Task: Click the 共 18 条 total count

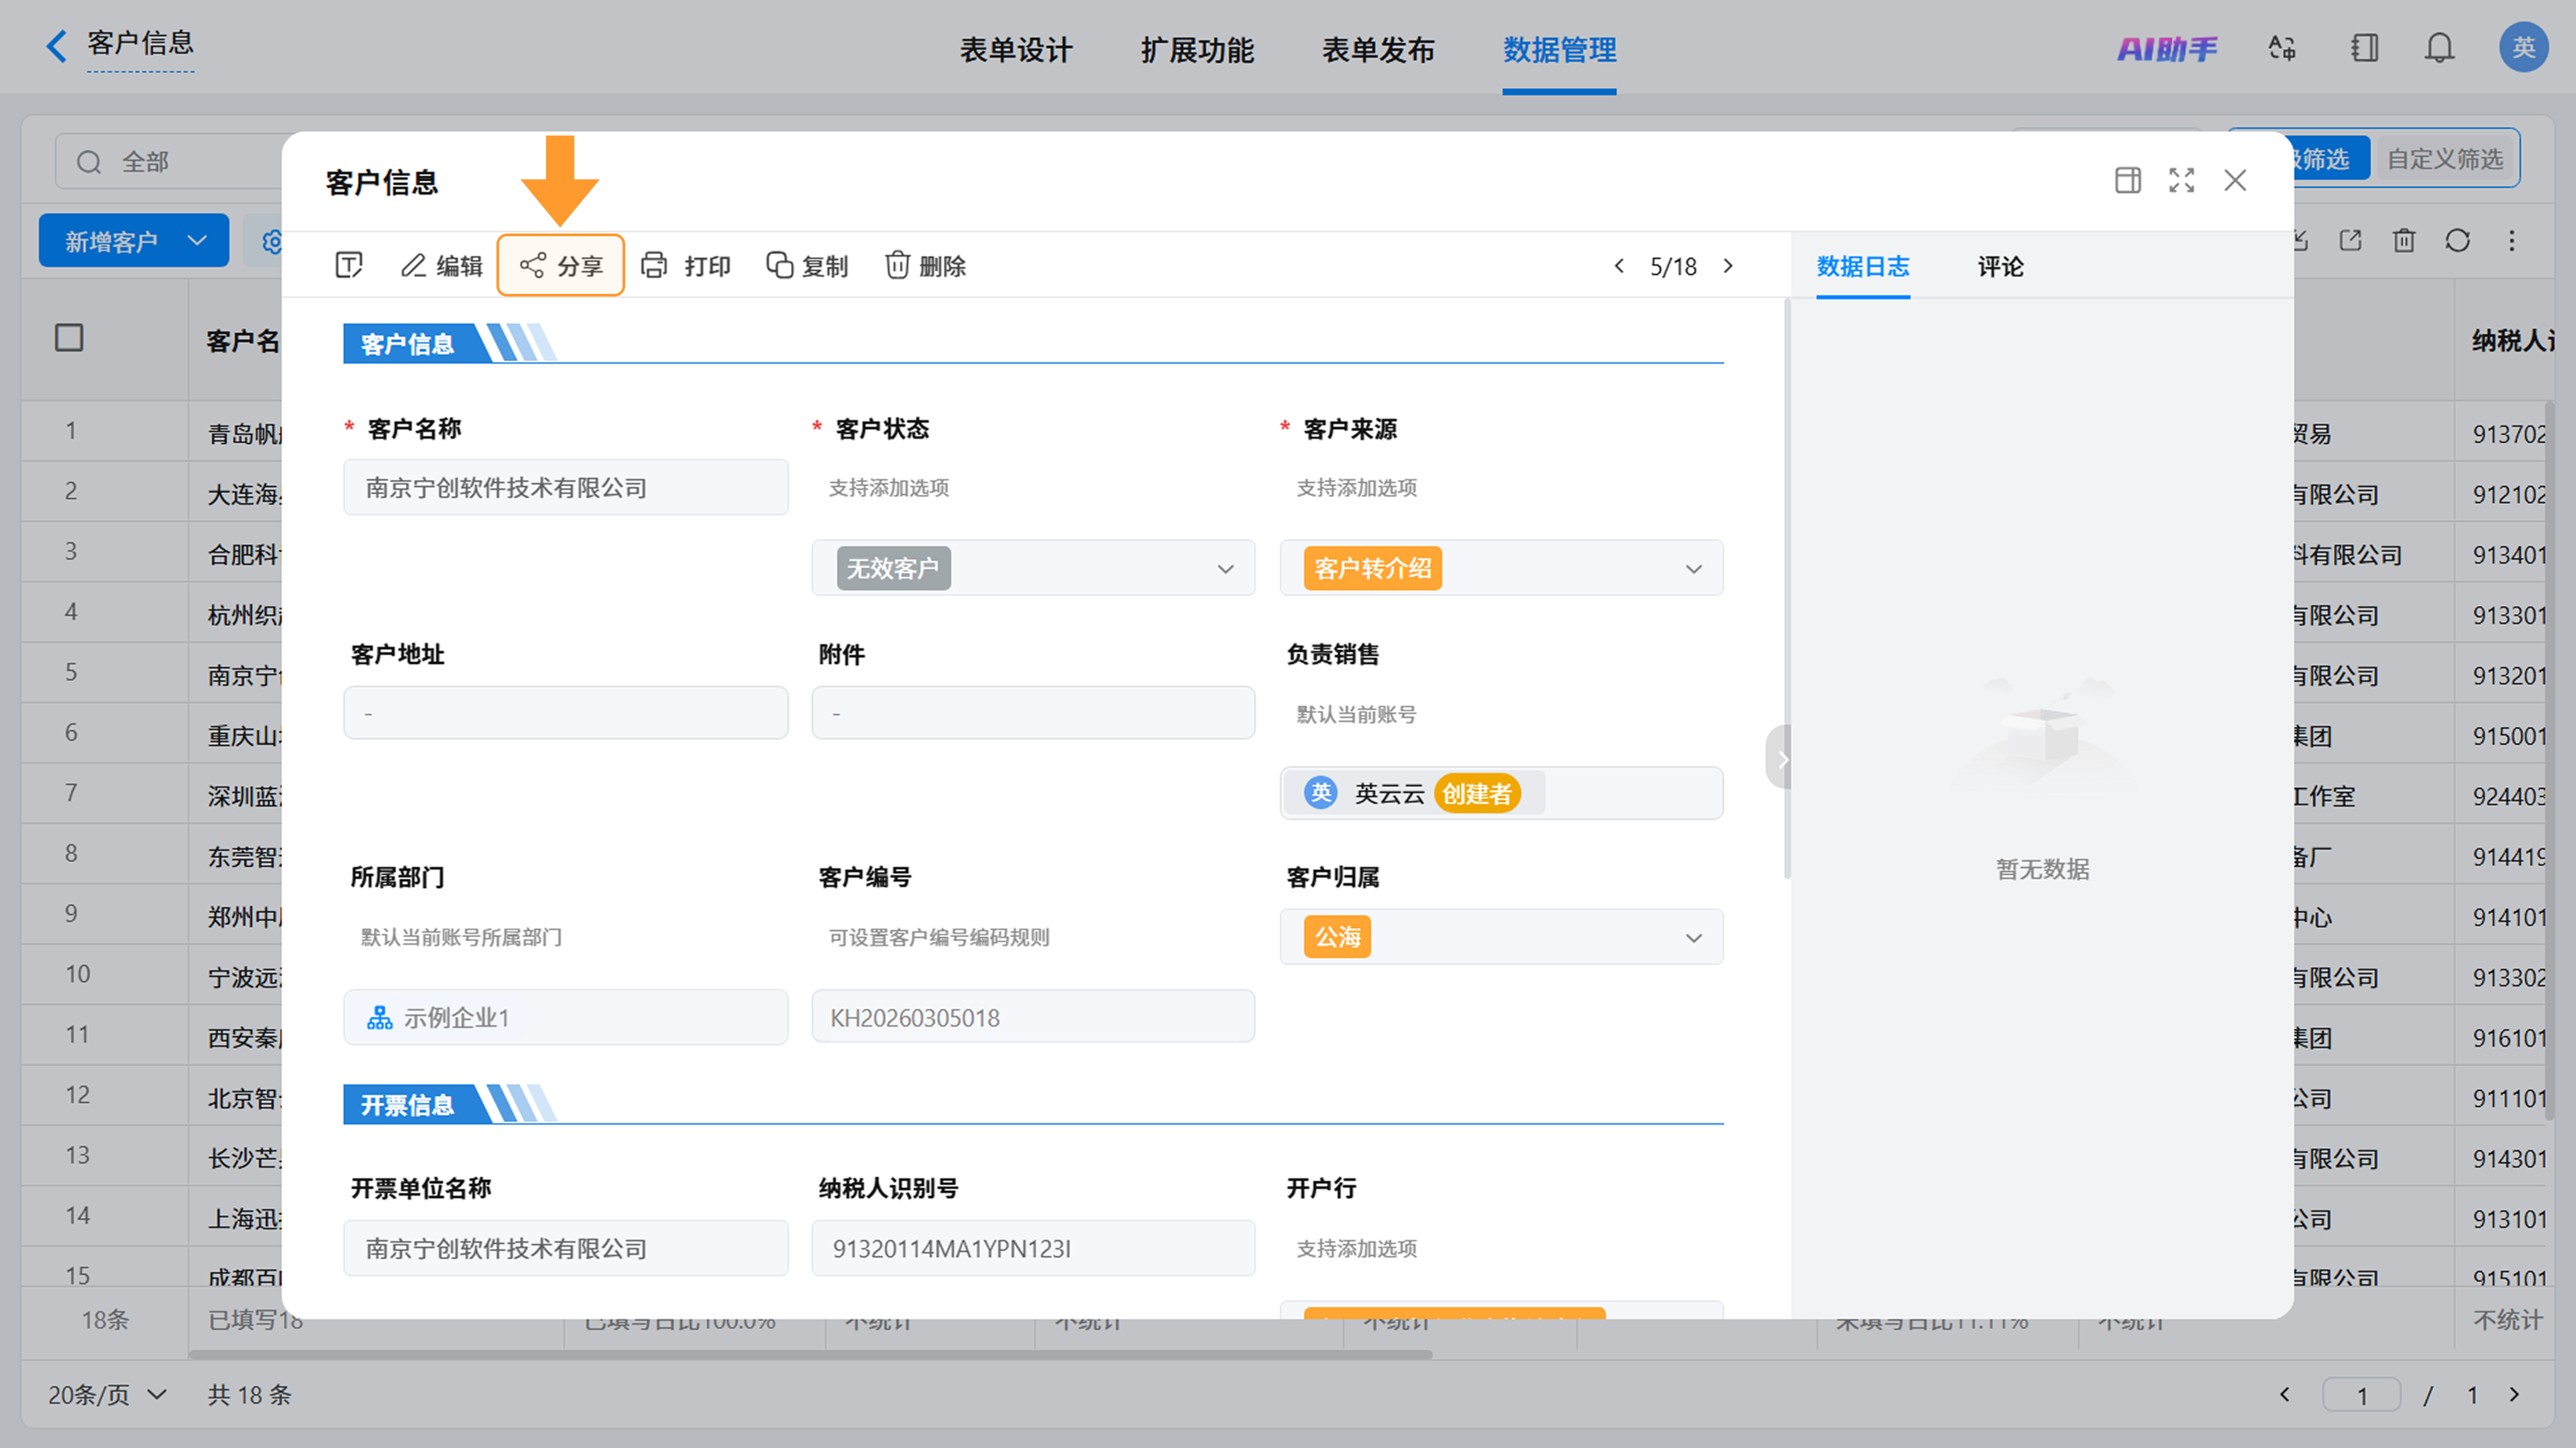Action: point(250,1394)
